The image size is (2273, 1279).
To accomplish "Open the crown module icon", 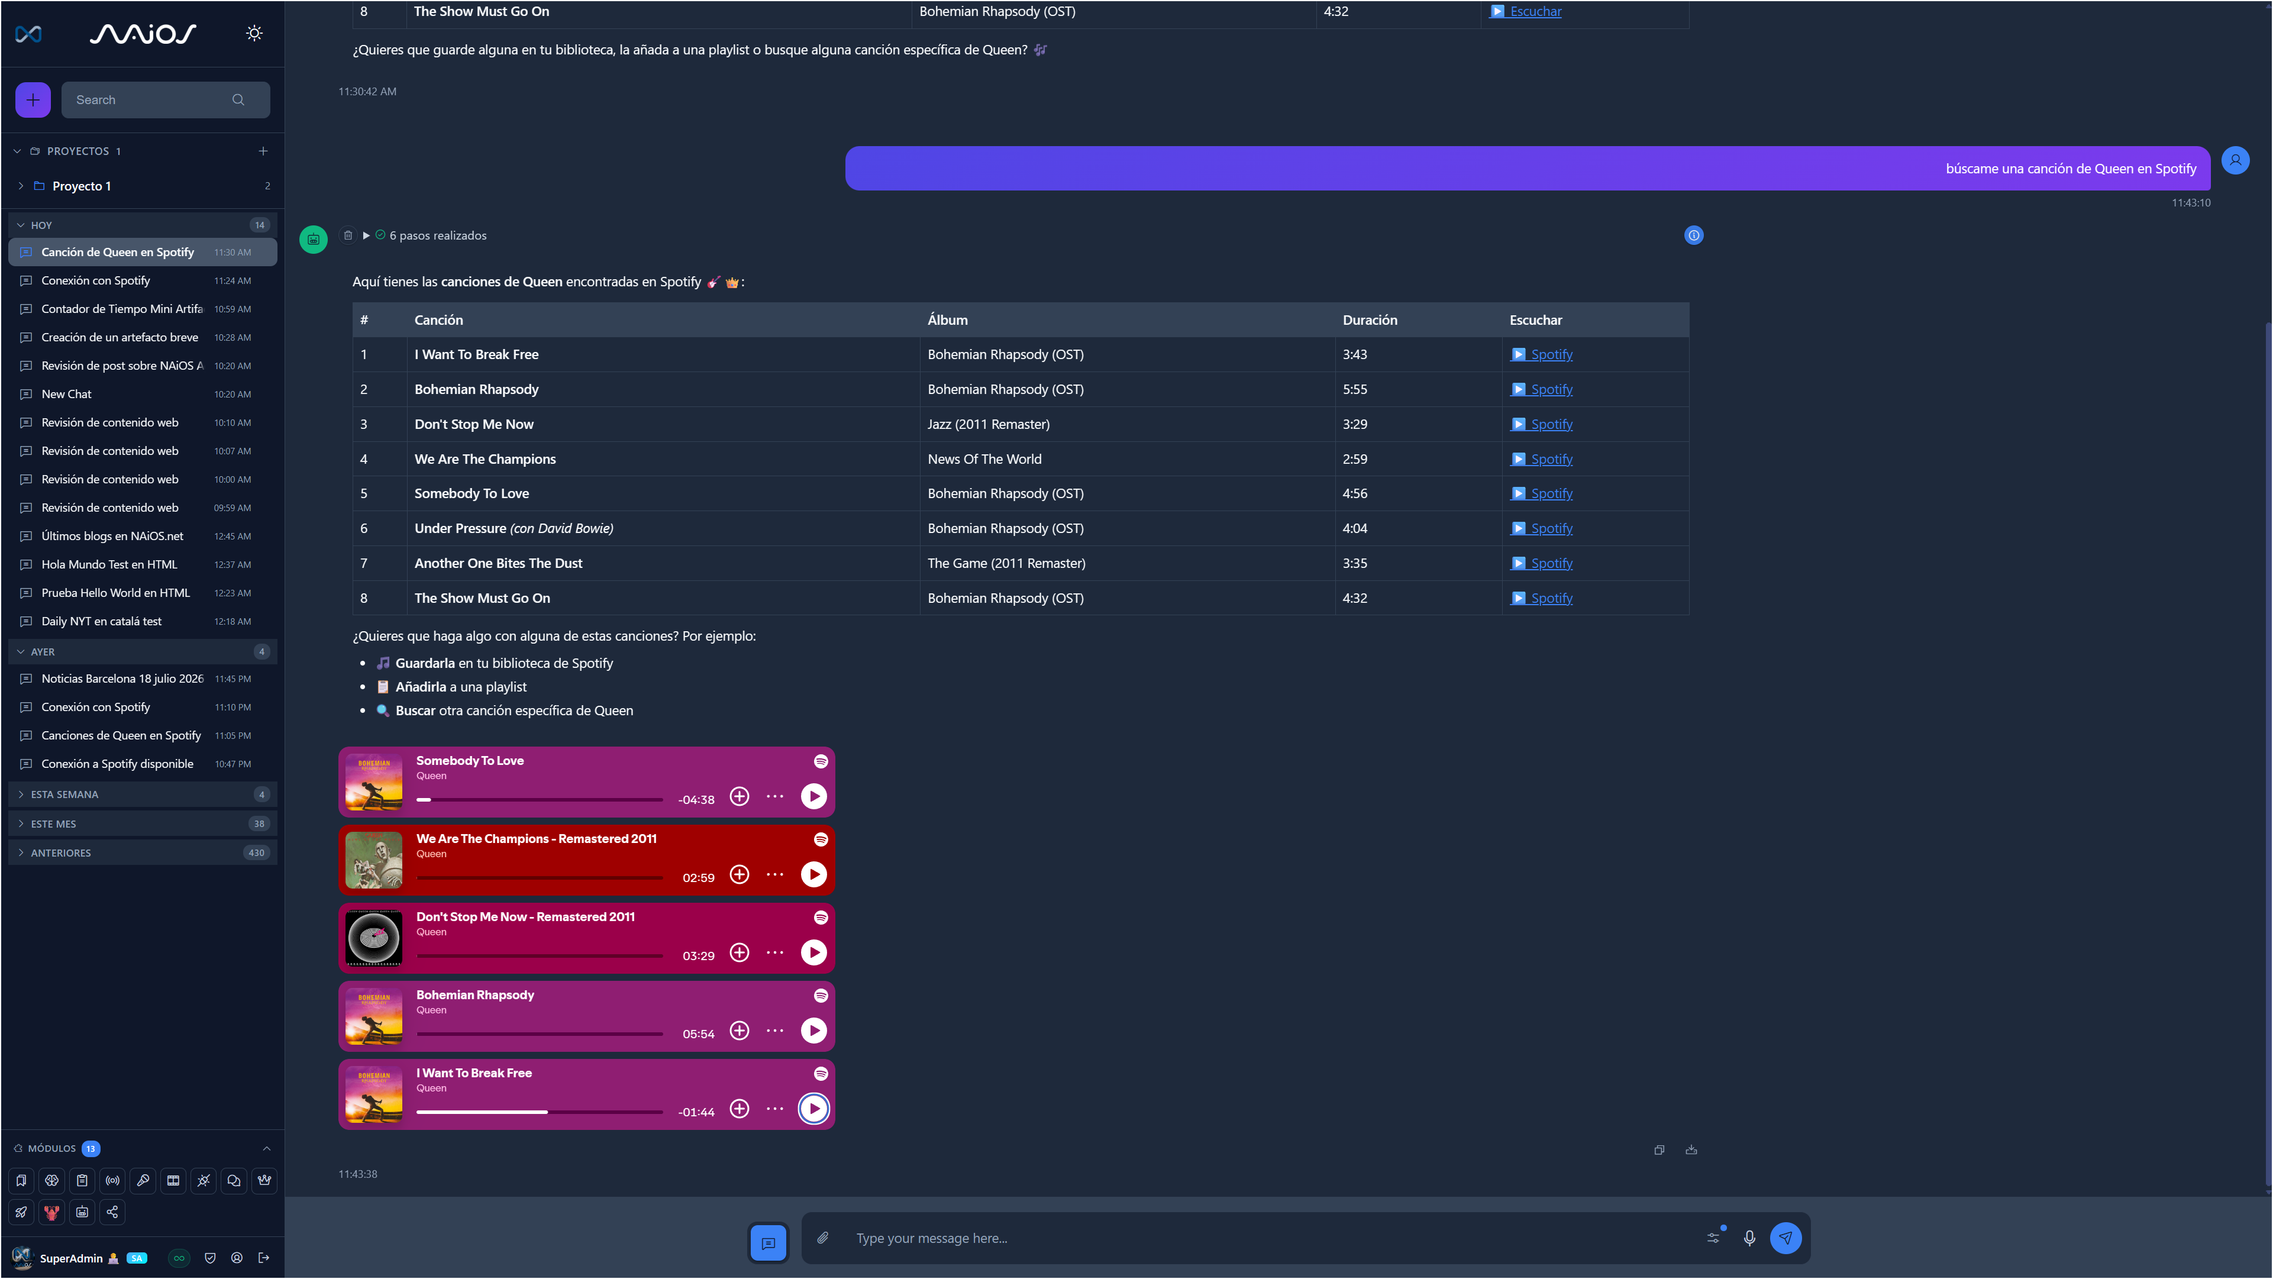I will tap(264, 1180).
